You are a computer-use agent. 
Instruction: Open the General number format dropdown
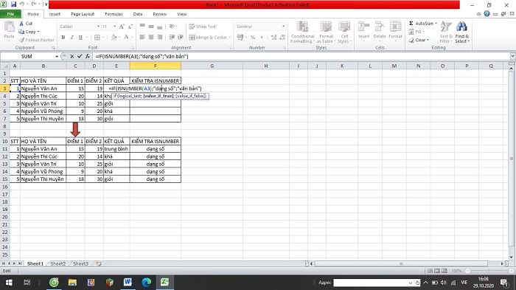coord(283,27)
